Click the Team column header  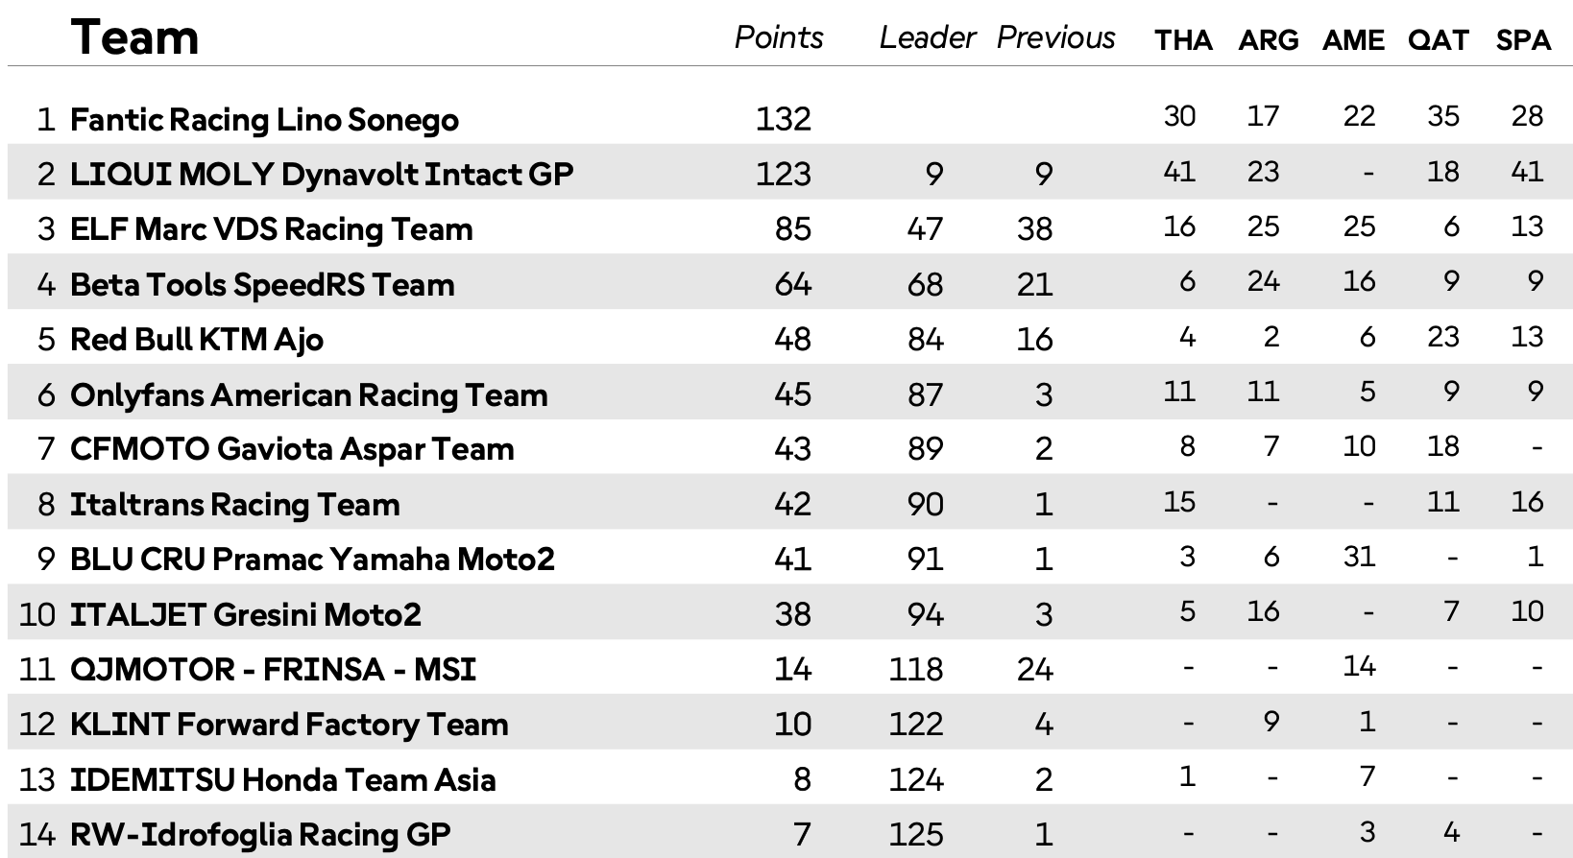click(x=134, y=38)
